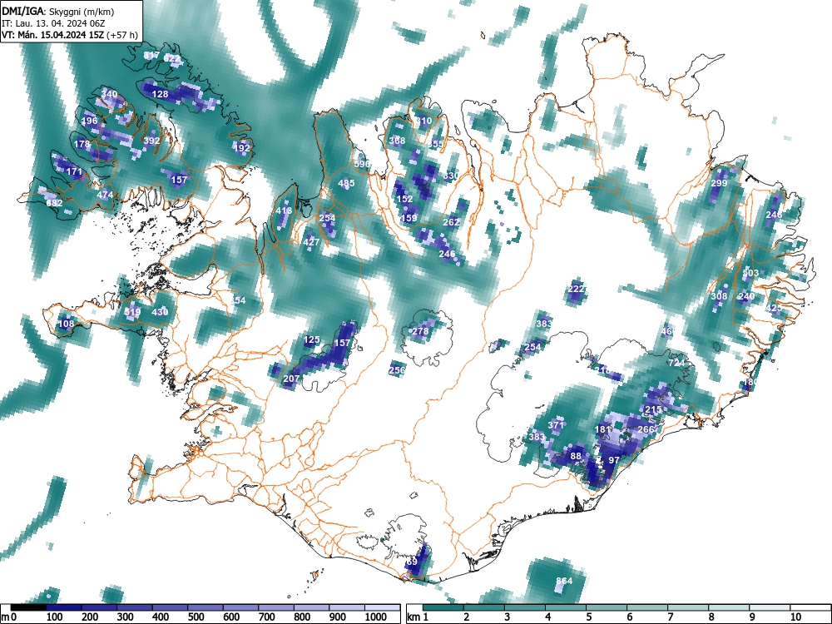The width and height of the screenshot is (832, 624).
Task: Click the visibility value 622
Action: [x=172, y=59]
